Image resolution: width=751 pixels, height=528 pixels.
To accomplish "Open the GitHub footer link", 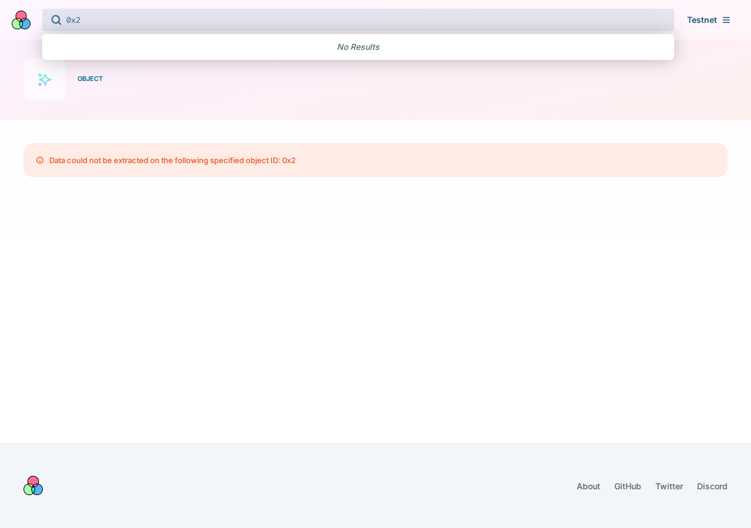I will (628, 486).
